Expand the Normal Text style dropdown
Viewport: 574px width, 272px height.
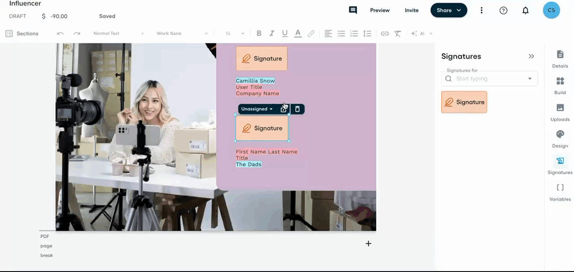pyautogui.click(x=118, y=34)
